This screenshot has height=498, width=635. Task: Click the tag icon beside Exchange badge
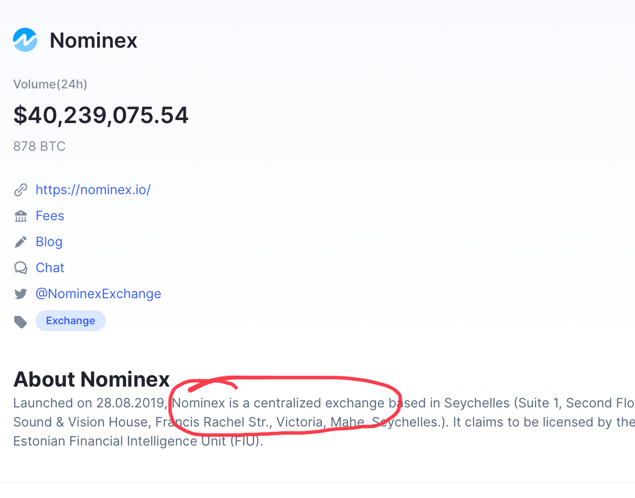pos(21,322)
